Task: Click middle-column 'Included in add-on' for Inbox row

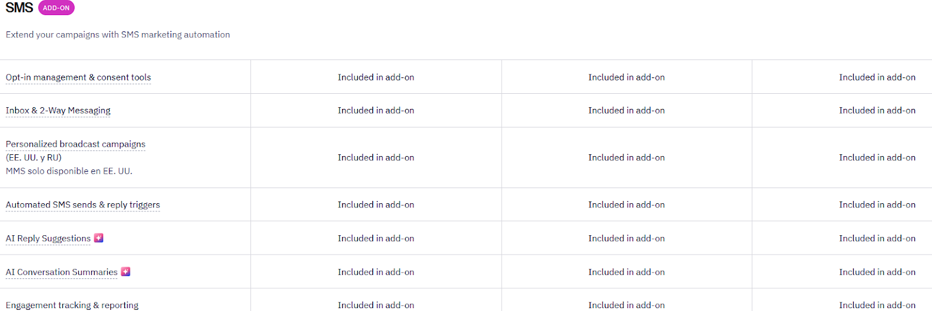Action: tap(626, 111)
